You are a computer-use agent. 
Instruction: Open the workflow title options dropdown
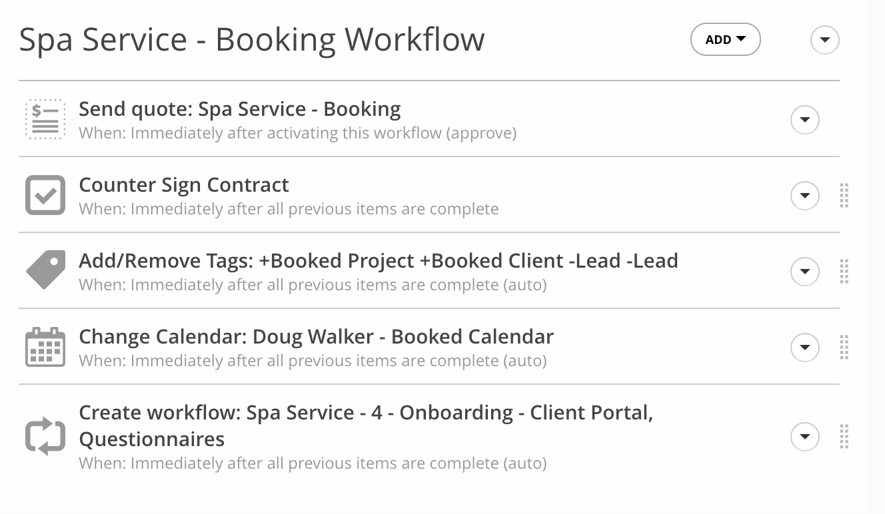pos(824,40)
